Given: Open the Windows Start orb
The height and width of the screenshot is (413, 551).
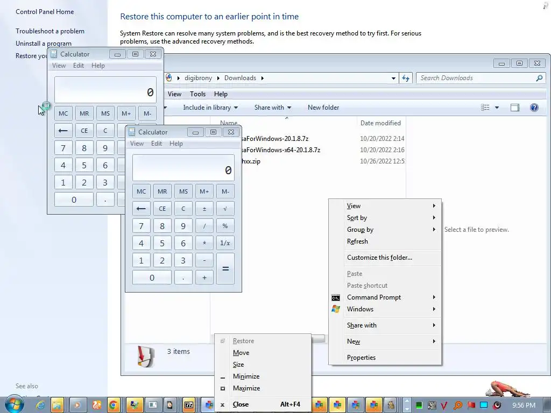Looking at the screenshot, I should 14,404.
